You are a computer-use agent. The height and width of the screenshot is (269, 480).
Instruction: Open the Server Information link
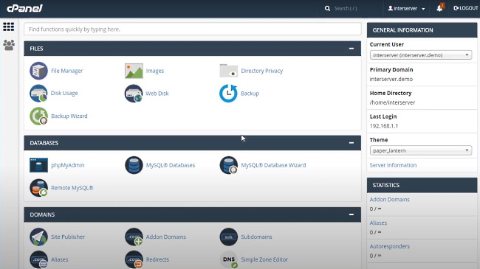click(393, 165)
